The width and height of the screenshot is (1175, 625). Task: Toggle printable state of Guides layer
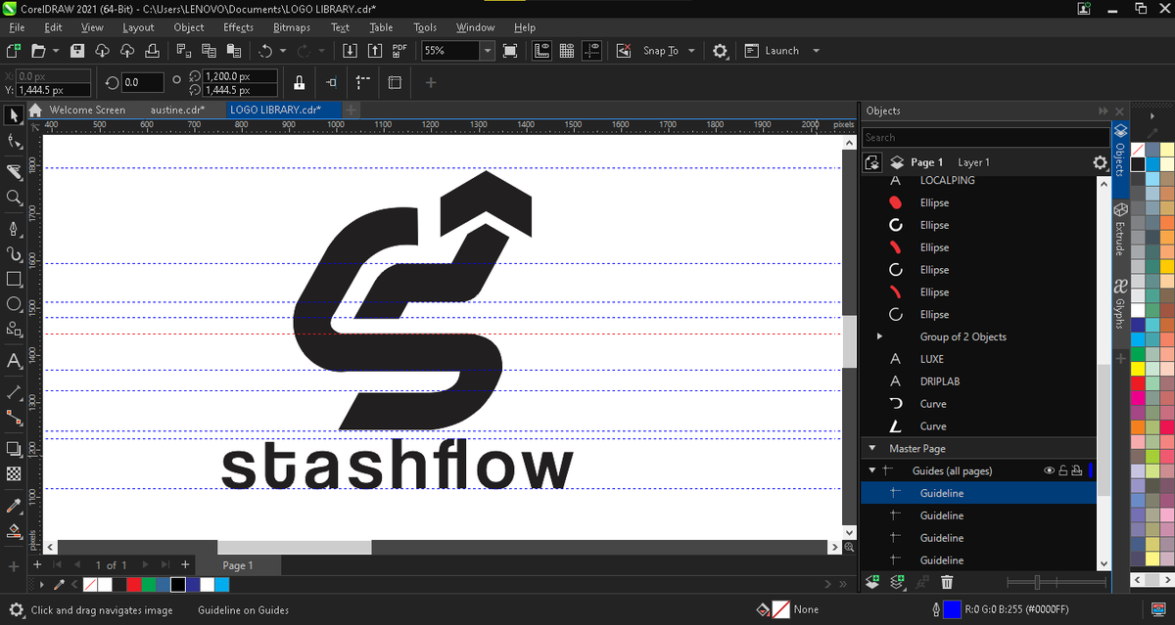point(1076,470)
